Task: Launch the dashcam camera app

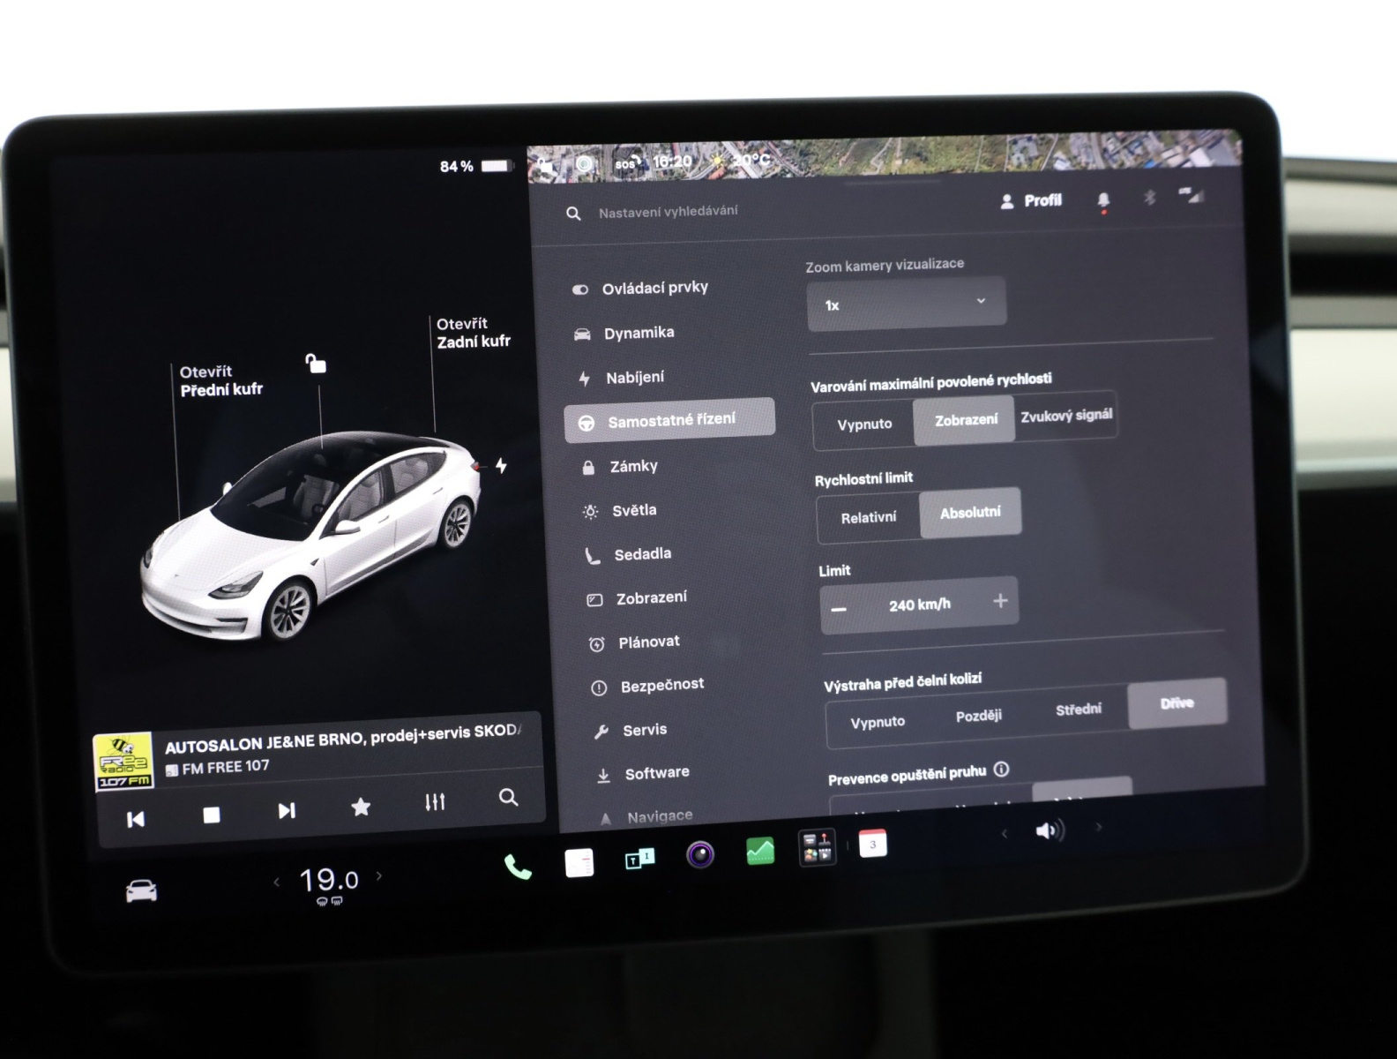Action: 700,854
